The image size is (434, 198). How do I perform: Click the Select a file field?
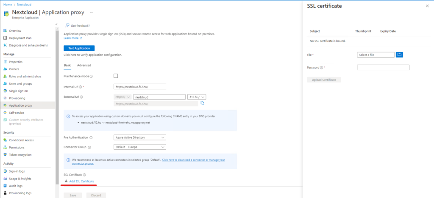[x=376, y=55]
